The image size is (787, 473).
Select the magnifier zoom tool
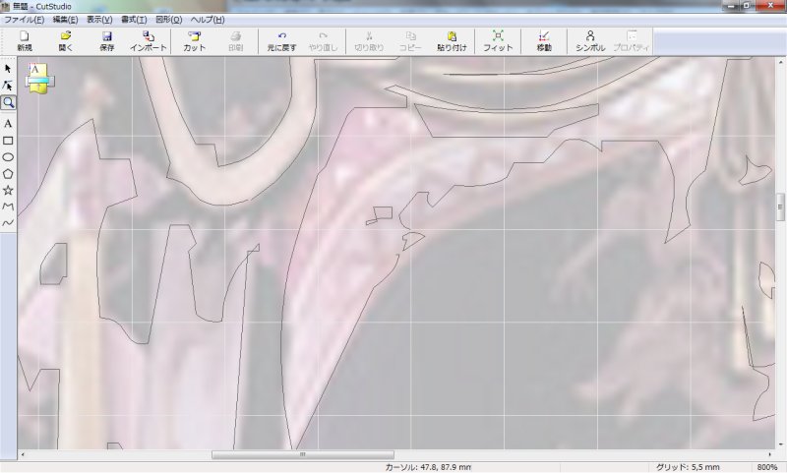click(x=8, y=103)
